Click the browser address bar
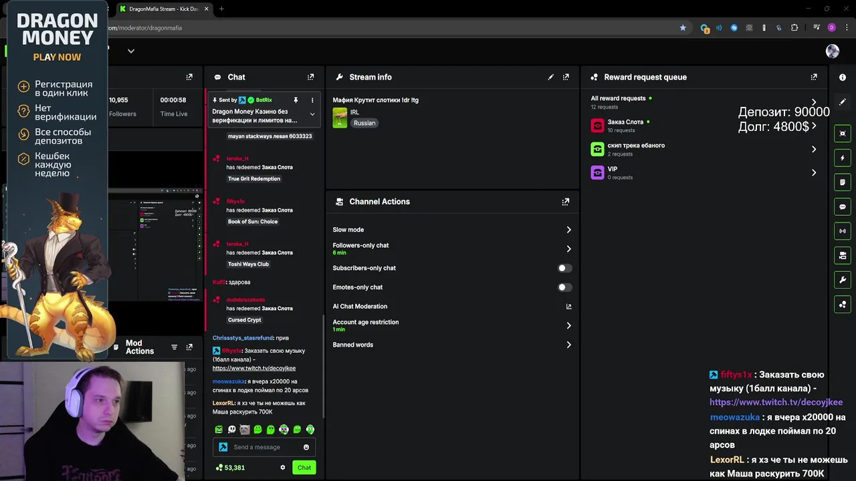 click(391, 28)
